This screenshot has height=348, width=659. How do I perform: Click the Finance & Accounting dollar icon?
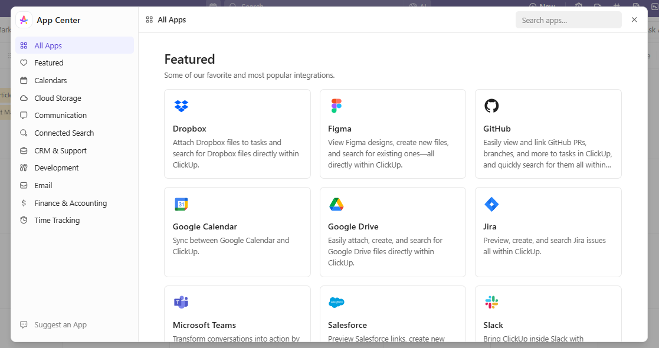point(24,203)
